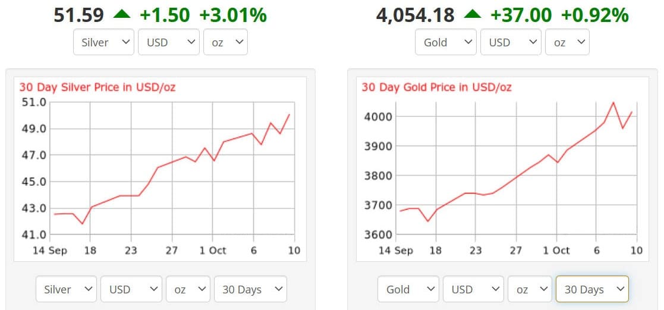The height and width of the screenshot is (310, 664).
Task: Open the oz unit dropdown above the gold chart
Action: [x=568, y=43]
